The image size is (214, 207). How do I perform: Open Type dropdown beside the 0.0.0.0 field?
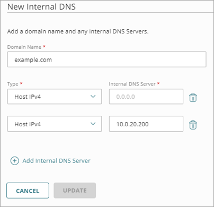pyautogui.click(x=55, y=97)
